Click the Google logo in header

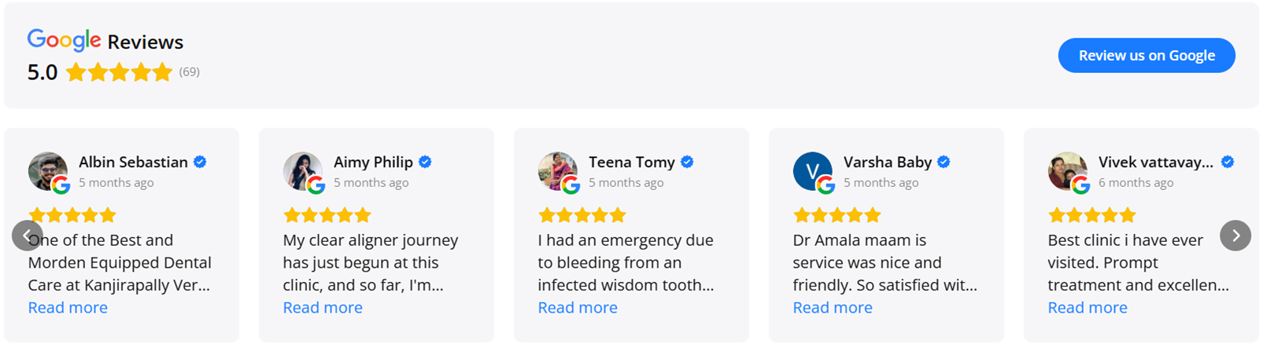click(64, 40)
